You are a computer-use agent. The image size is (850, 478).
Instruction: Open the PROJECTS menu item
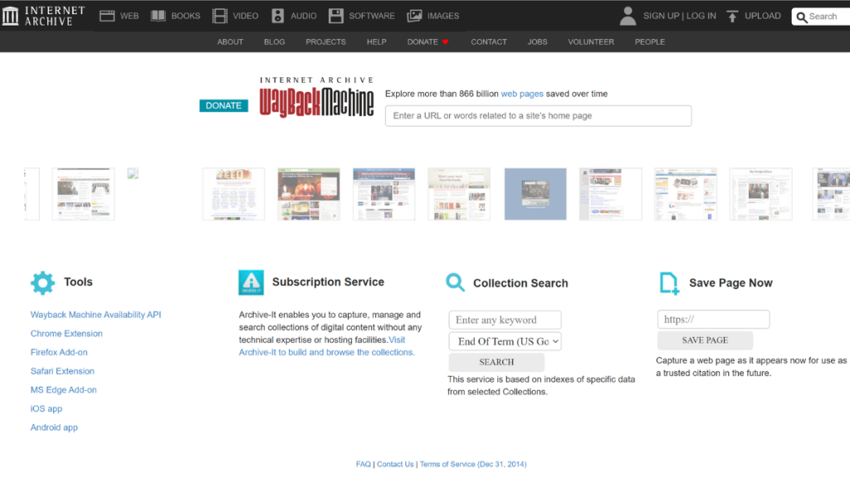(x=325, y=41)
